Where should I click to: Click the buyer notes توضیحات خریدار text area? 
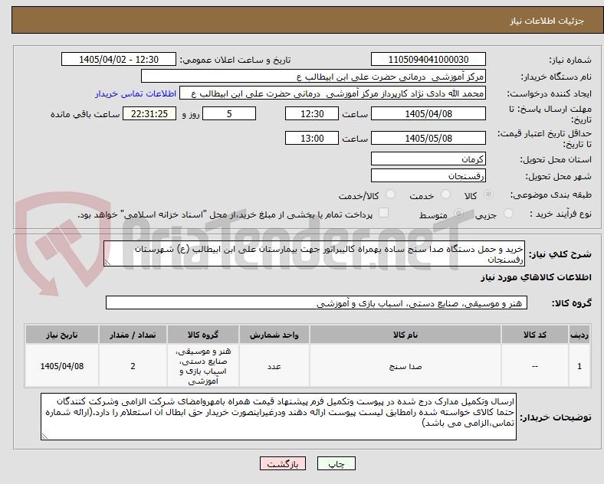(x=278, y=417)
